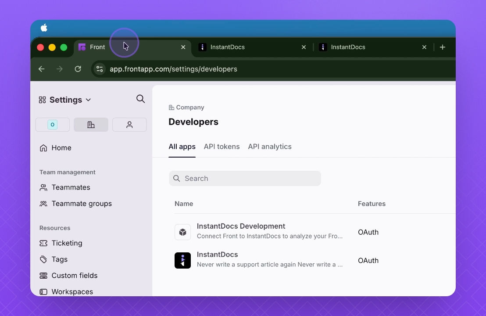Open Workspaces settings
Image resolution: width=486 pixels, height=316 pixels.
tap(72, 292)
